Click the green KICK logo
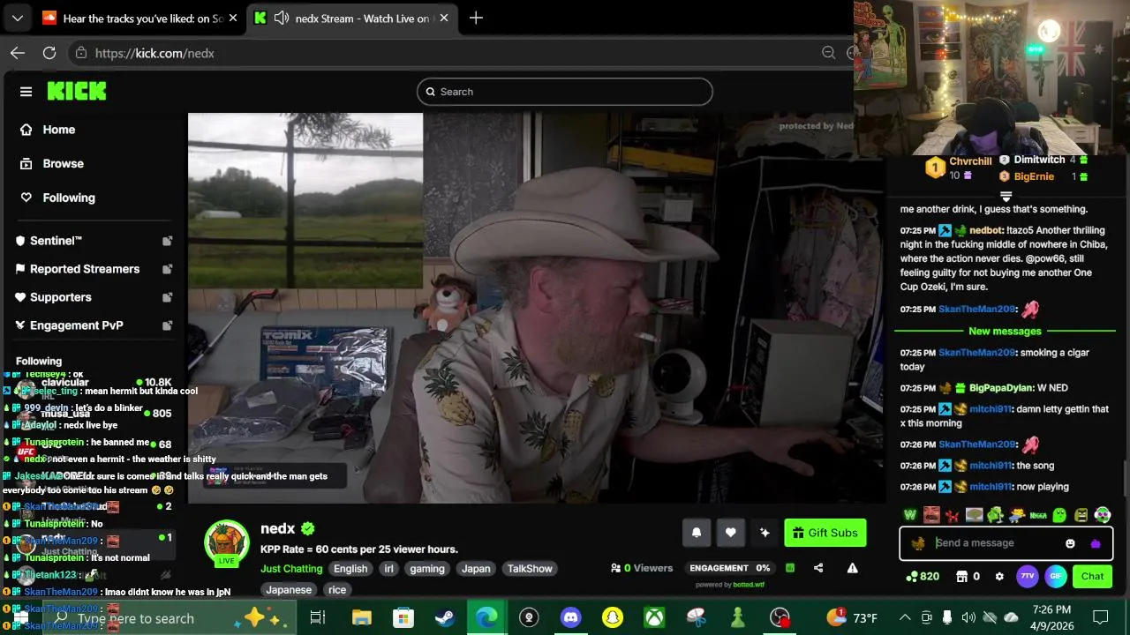Screen dimensions: 1130x635 [x=77, y=91]
